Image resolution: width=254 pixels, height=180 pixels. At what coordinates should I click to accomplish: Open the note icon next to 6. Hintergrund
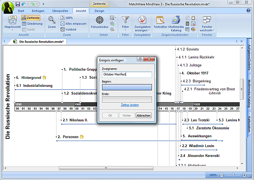(x=45, y=78)
